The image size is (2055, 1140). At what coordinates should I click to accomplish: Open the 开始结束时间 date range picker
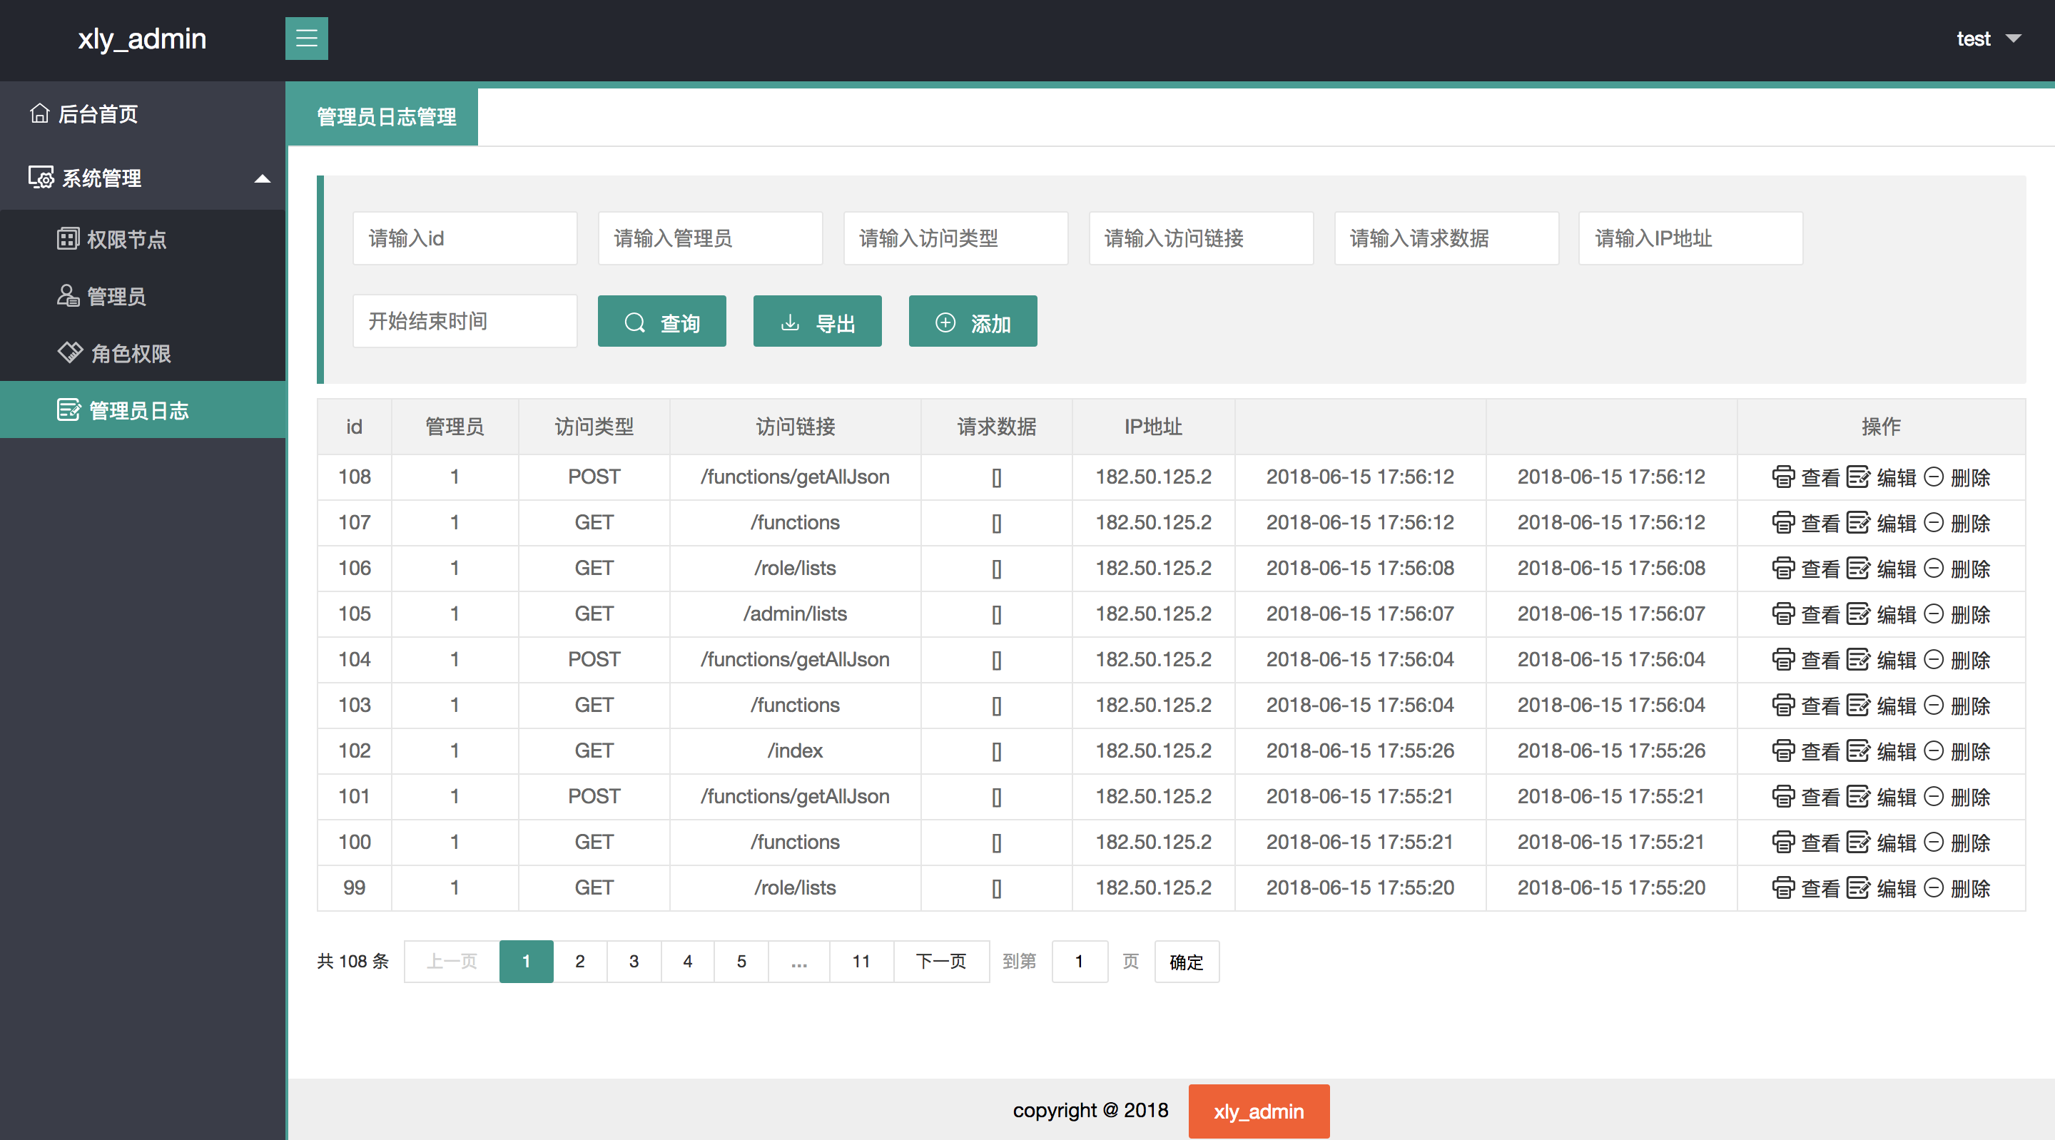tap(465, 321)
